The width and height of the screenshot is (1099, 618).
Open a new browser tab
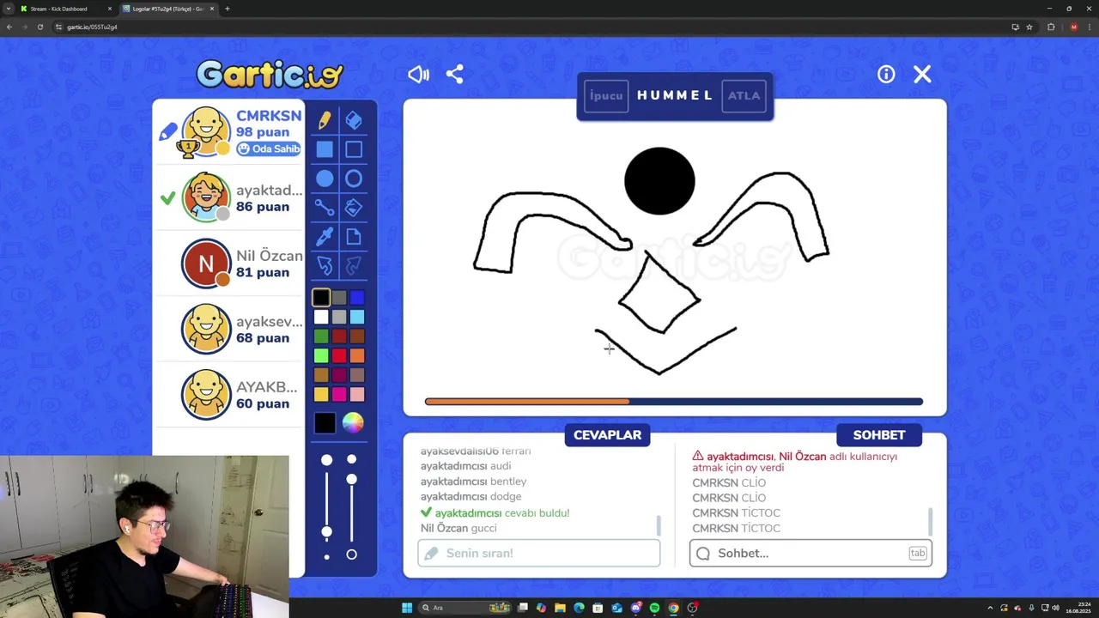(x=227, y=9)
